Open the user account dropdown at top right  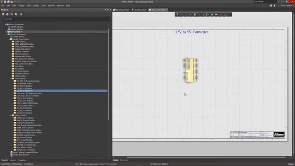287,6
